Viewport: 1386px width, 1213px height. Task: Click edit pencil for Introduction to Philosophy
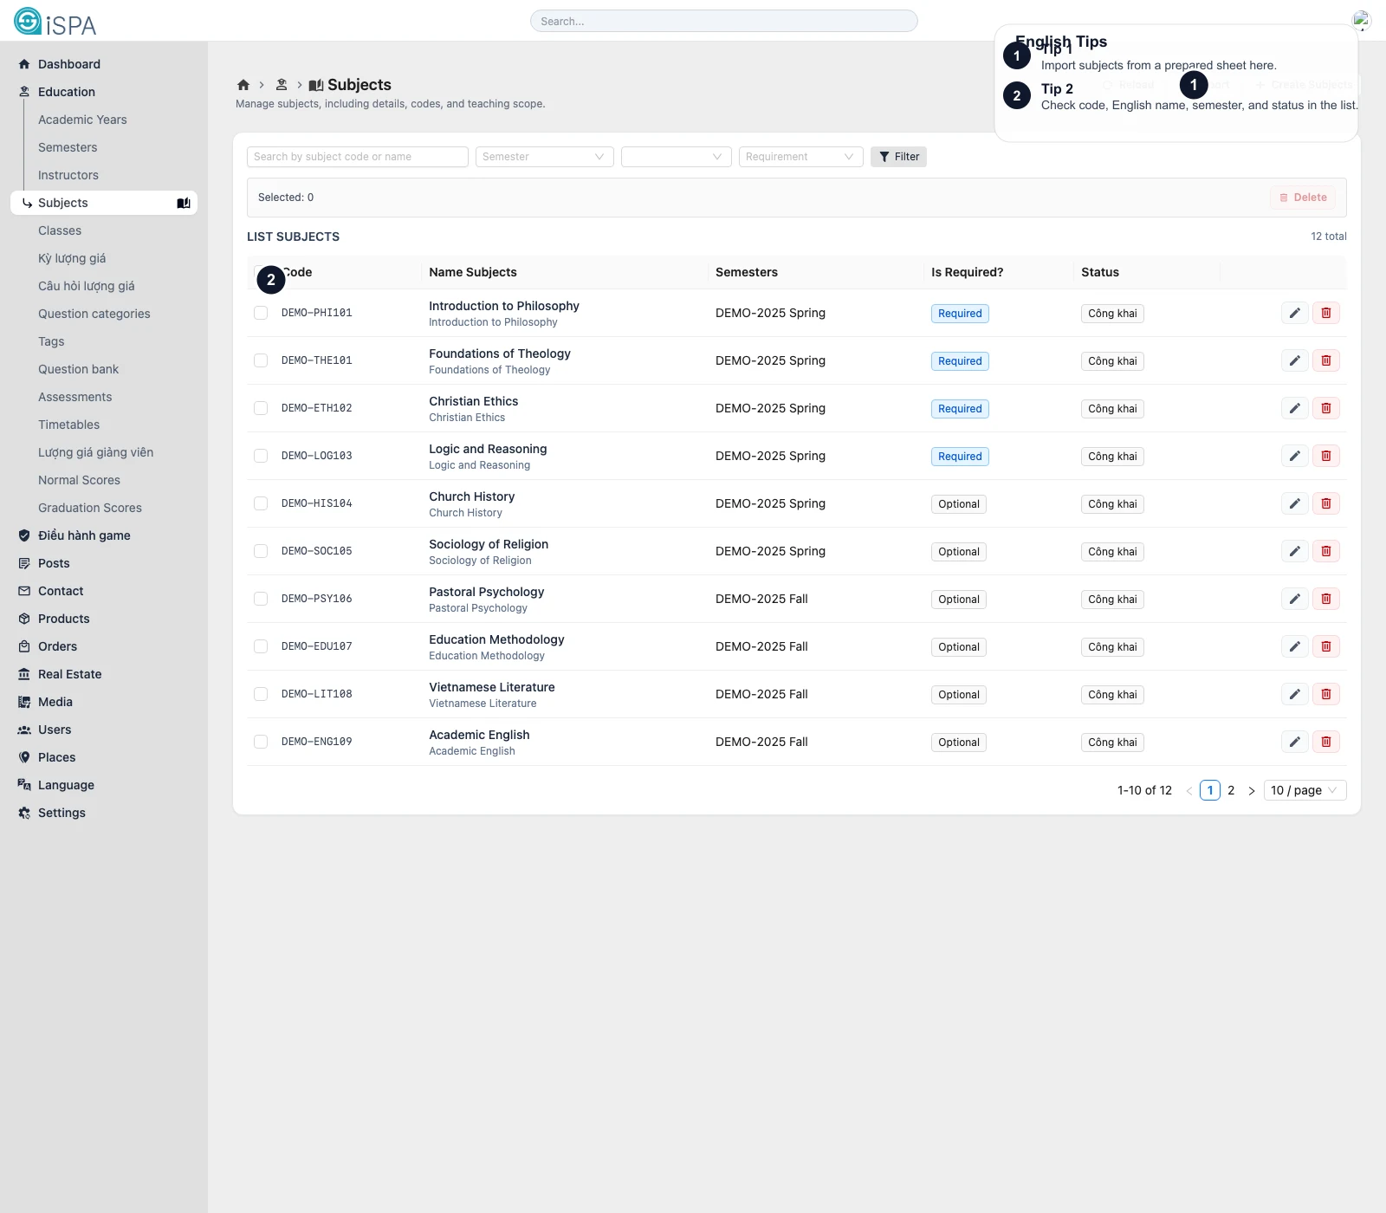1294,313
